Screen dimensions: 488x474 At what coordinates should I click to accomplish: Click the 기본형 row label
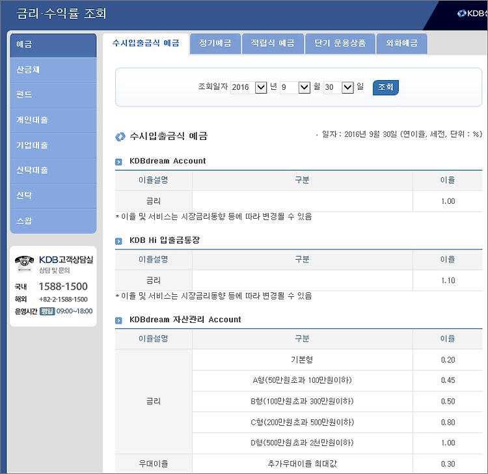302,360
